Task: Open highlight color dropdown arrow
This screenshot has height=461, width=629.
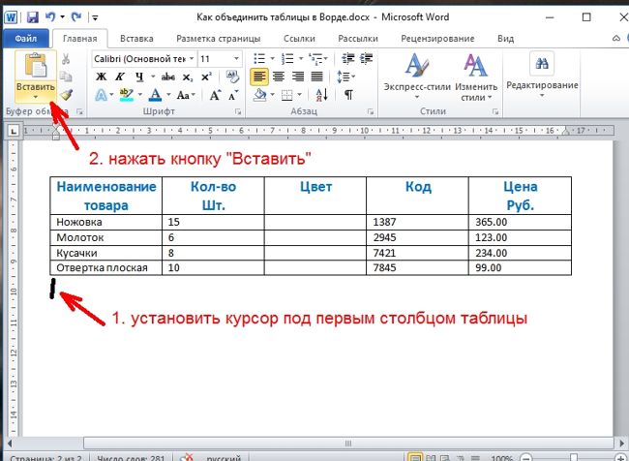Action: click(139, 95)
